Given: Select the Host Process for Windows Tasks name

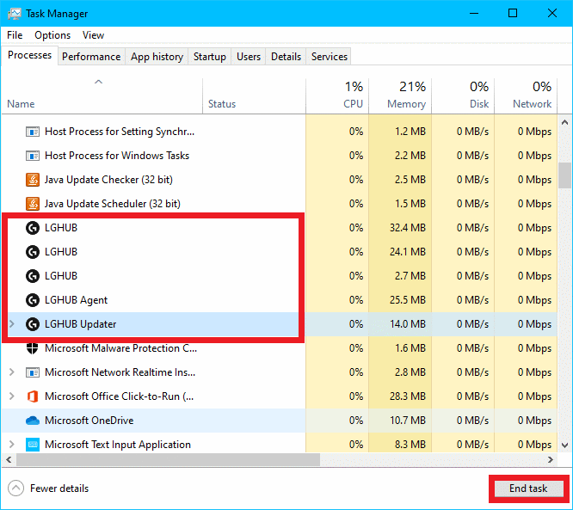Looking at the screenshot, I should (x=117, y=156).
